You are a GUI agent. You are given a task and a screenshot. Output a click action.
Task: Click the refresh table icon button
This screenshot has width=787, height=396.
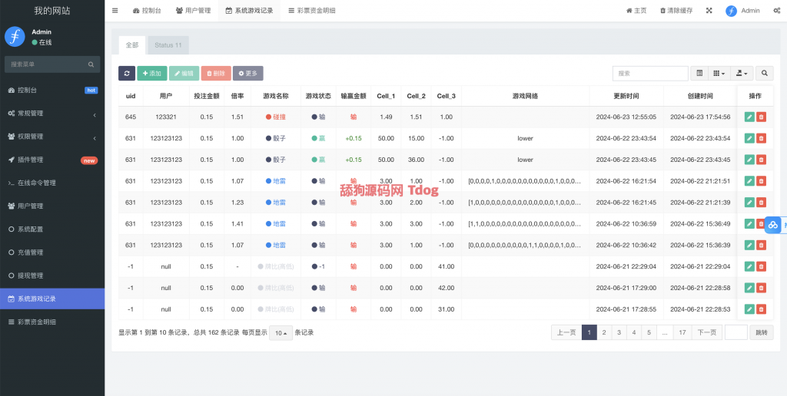tap(127, 73)
